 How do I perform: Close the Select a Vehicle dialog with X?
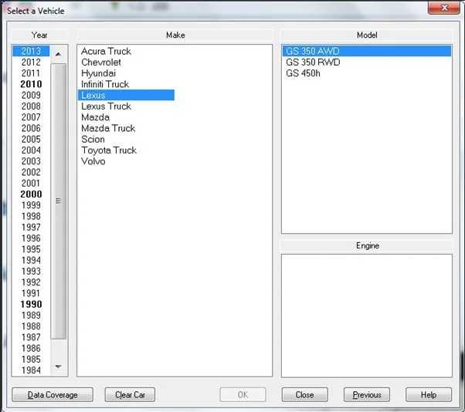click(444, 8)
